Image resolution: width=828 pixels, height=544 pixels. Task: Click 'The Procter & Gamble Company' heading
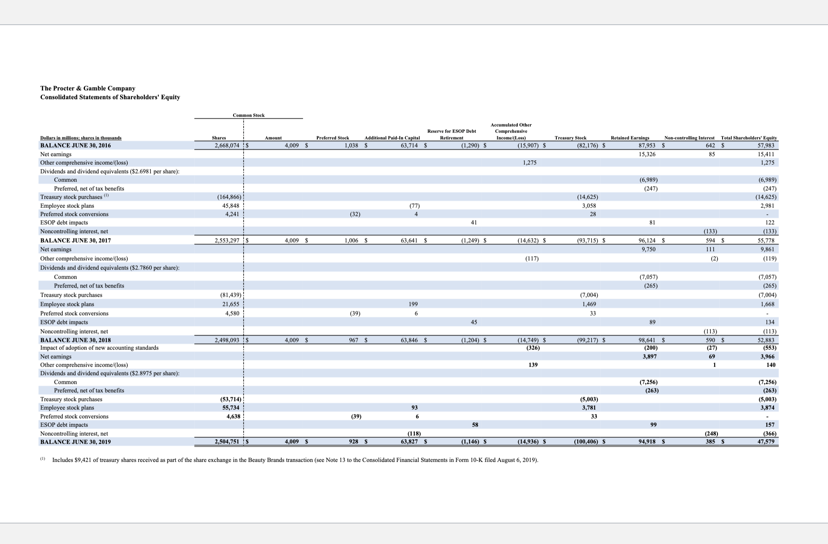point(87,88)
